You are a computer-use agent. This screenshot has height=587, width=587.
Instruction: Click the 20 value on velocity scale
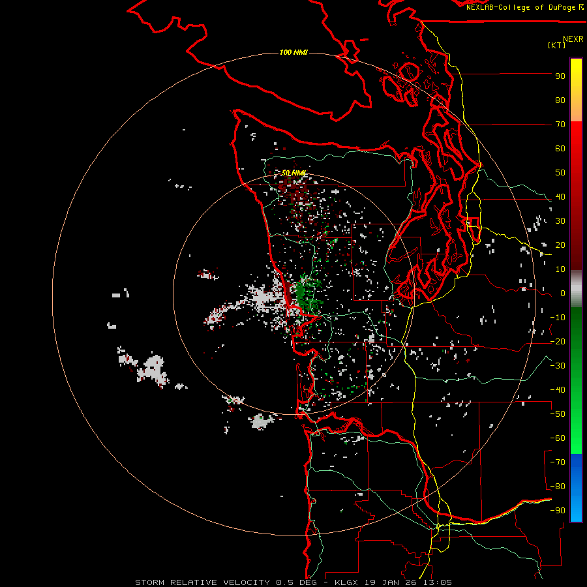pyautogui.click(x=560, y=245)
